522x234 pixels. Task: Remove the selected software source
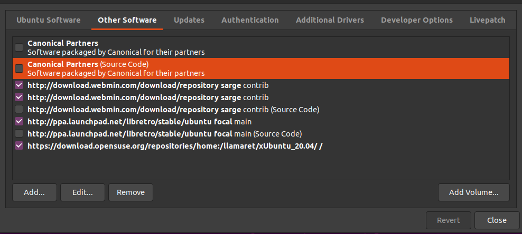[x=130, y=192]
